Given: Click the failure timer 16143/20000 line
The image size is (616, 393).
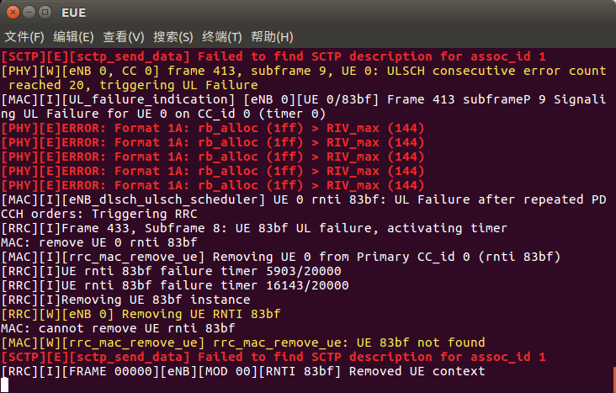Looking at the screenshot, I should point(175,285).
